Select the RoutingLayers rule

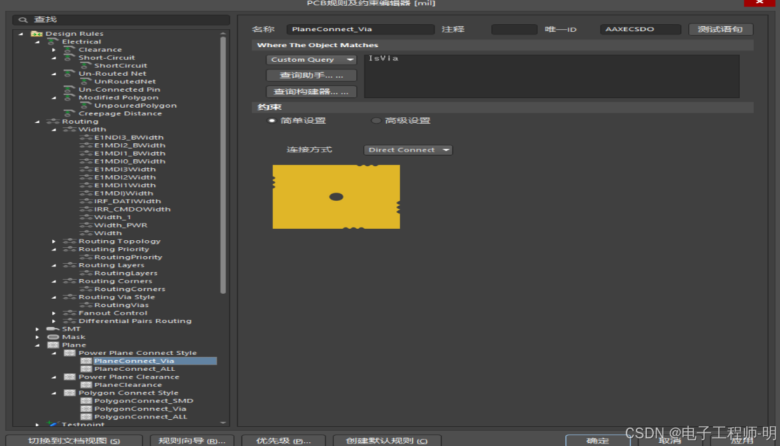pyautogui.click(x=126, y=273)
